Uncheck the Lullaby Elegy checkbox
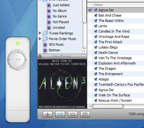Screen dimensions: 144x128 click(96, 47)
